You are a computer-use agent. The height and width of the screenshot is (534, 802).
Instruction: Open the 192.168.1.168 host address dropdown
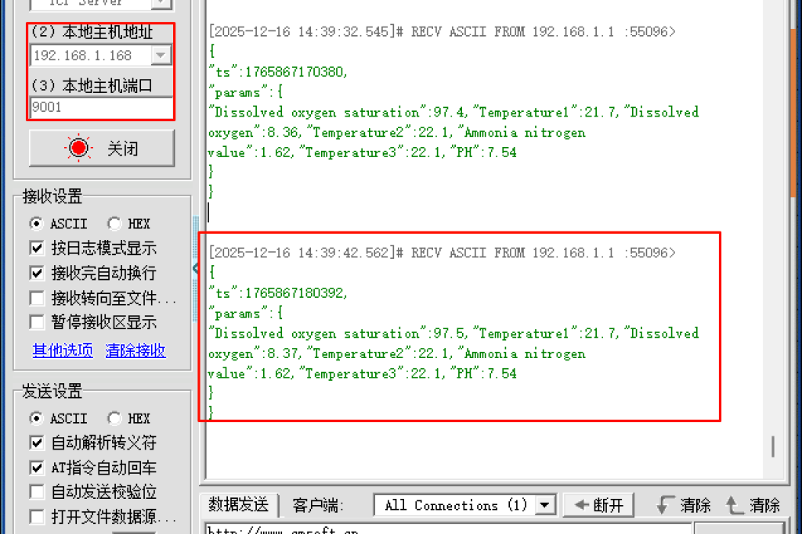(x=161, y=56)
